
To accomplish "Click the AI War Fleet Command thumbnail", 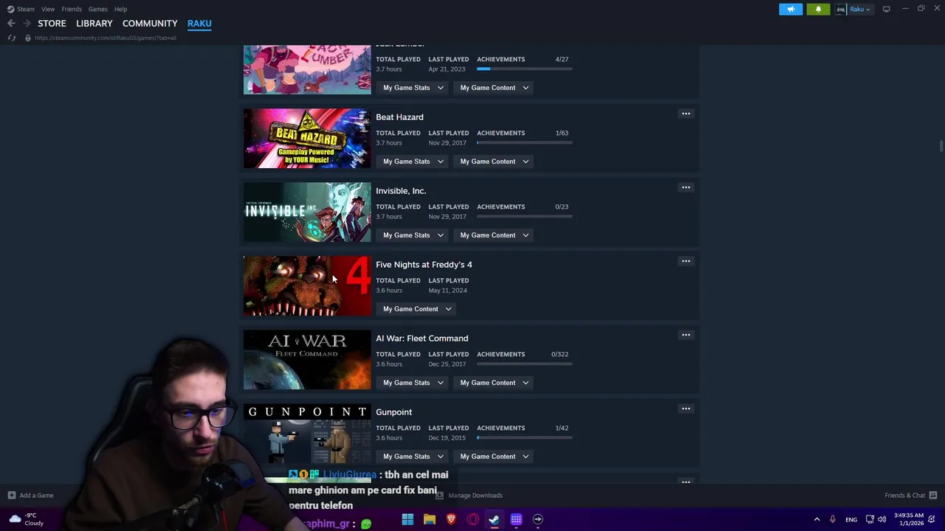I will (307, 360).
